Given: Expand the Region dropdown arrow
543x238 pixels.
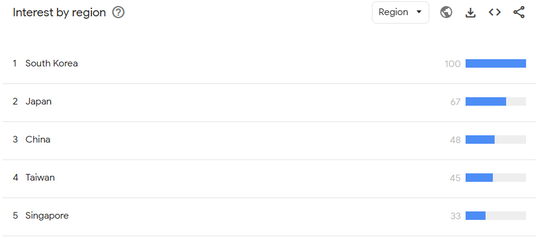Looking at the screenshot, I should (418, 12).
